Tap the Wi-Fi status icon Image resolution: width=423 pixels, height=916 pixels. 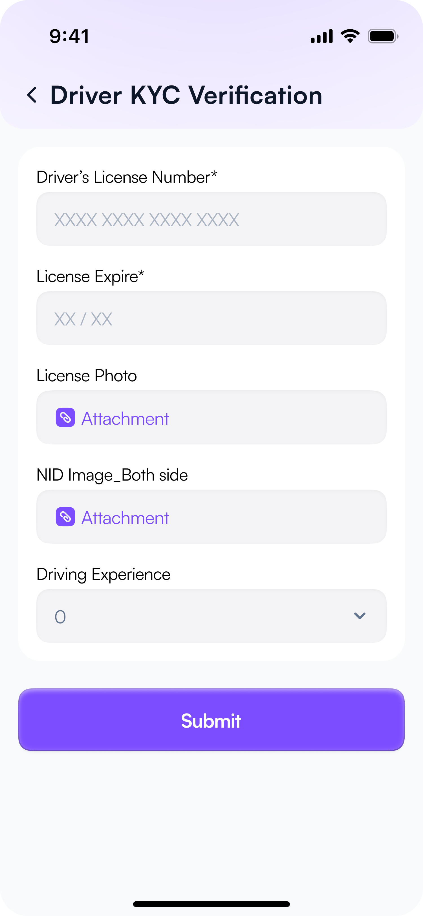[350, 36]
